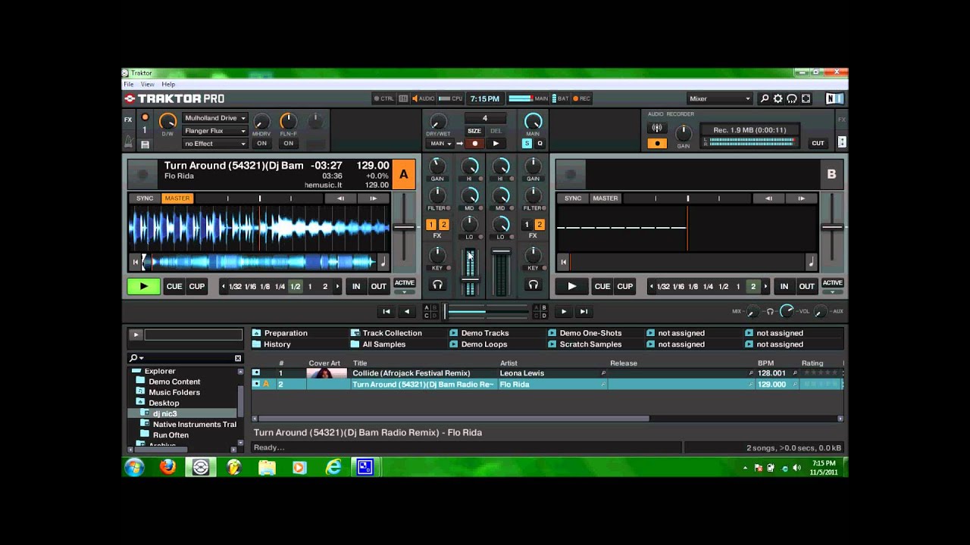This screenshot has width=970, height=545.
Task: Click the Native Instruments NI logo
Action: coord(834,98)
